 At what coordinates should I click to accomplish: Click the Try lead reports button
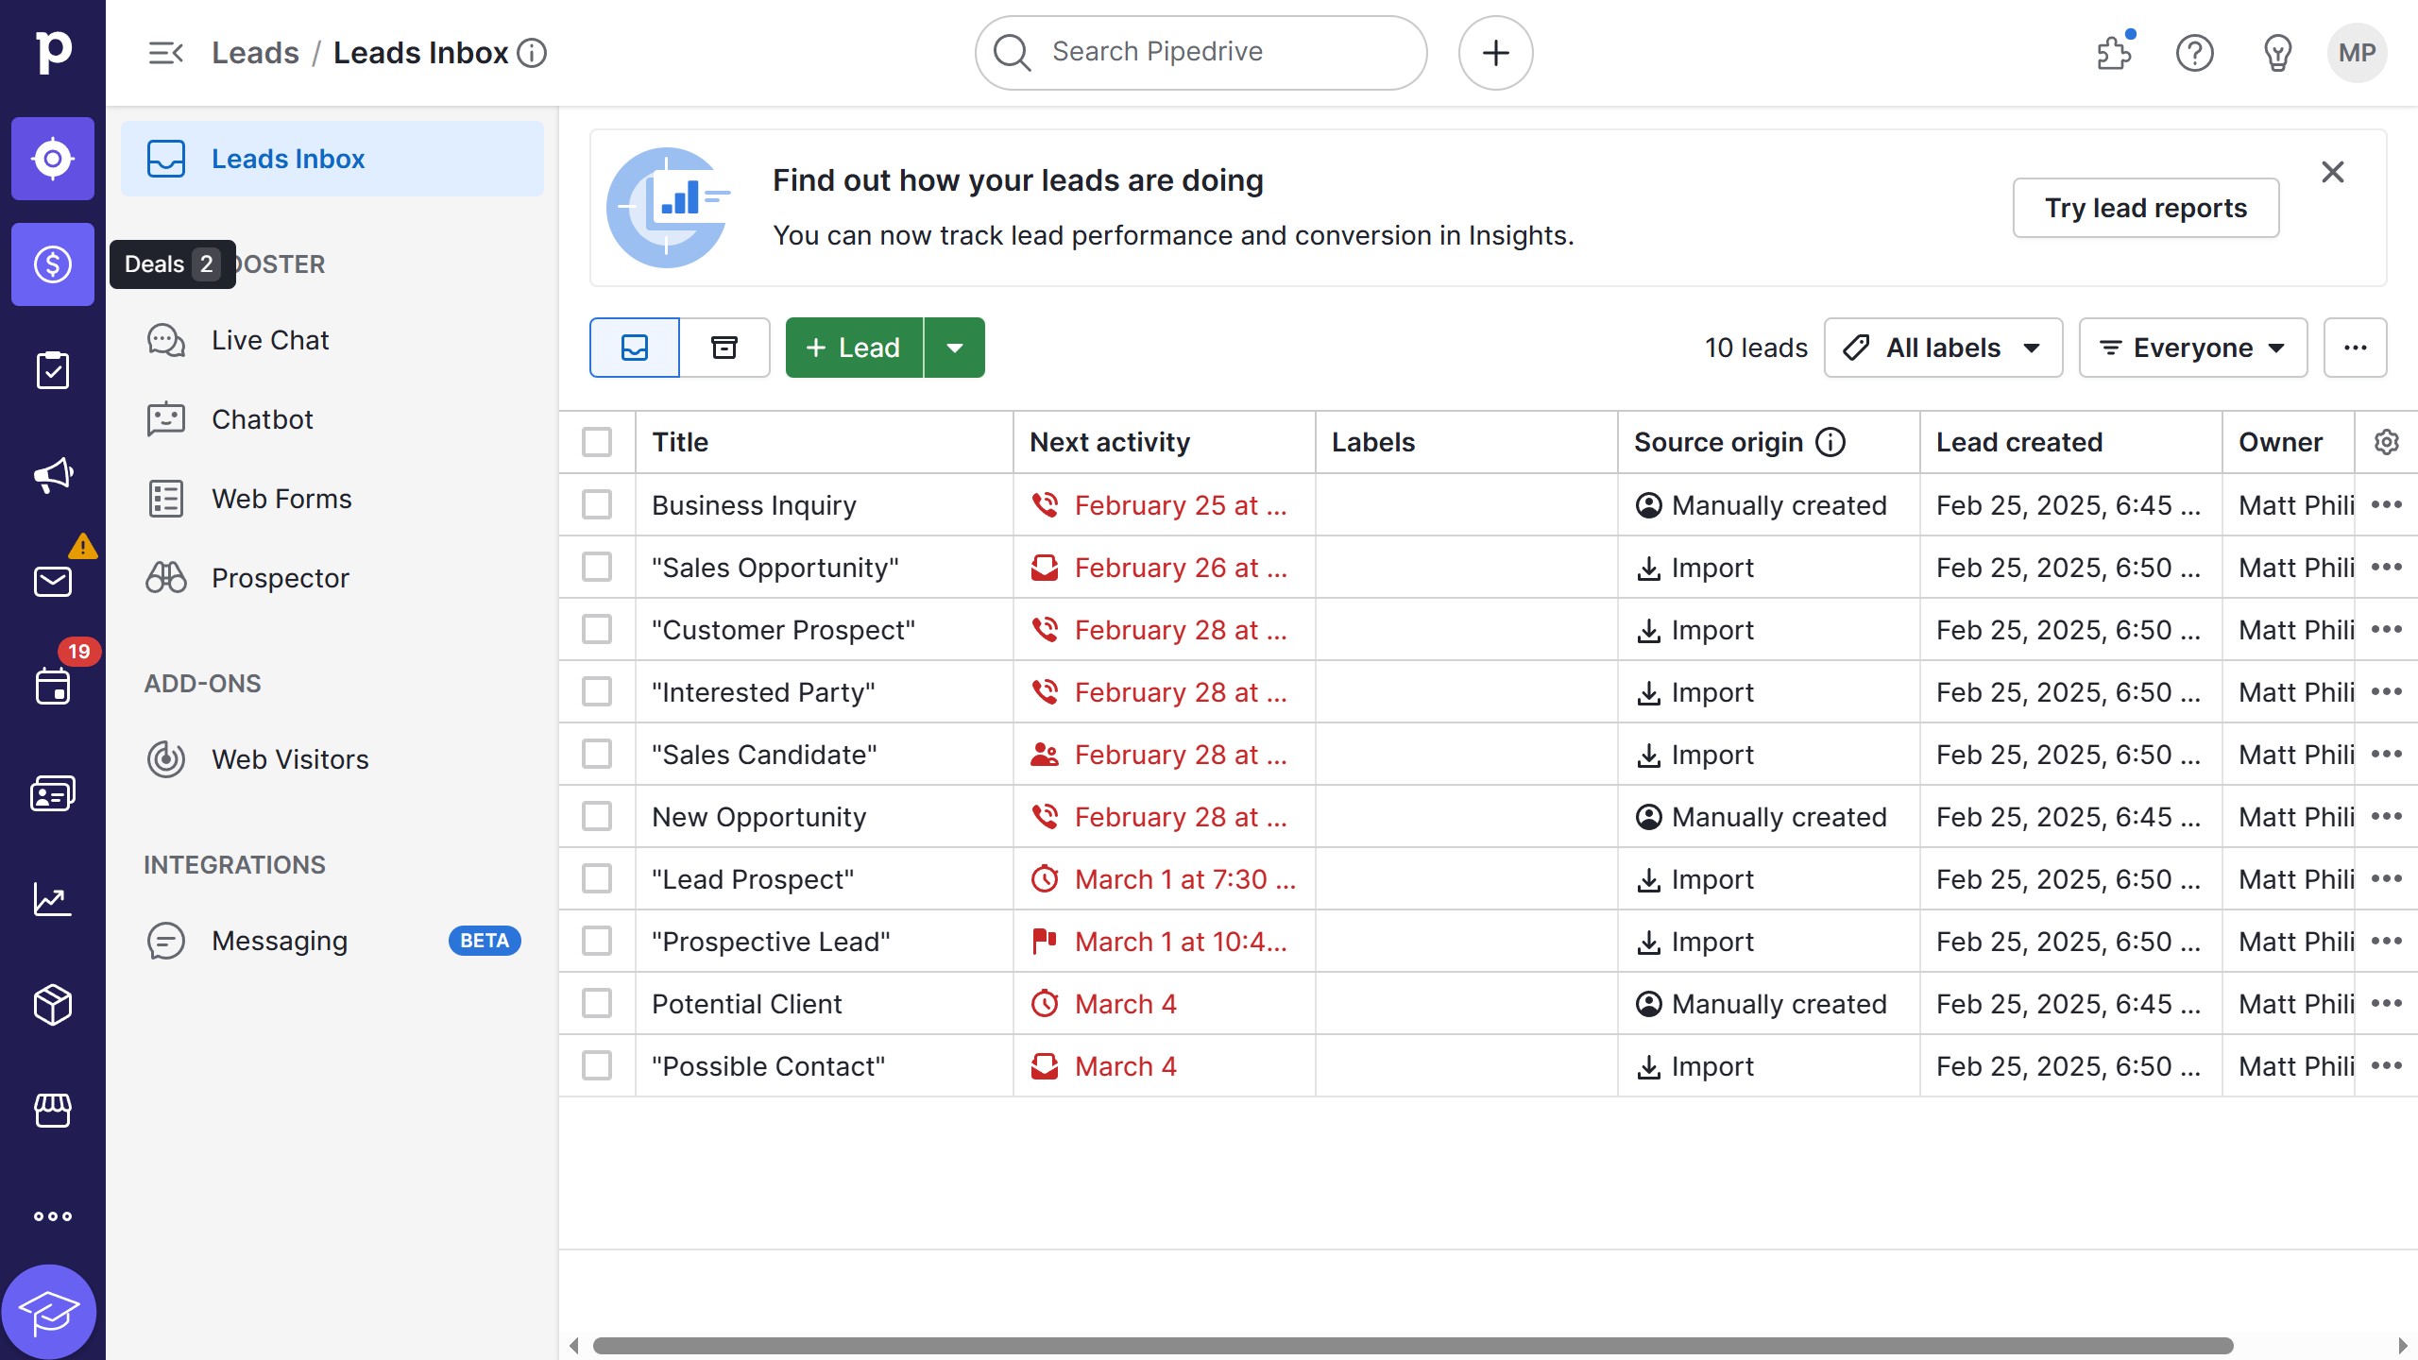[x=2145, y=208]
